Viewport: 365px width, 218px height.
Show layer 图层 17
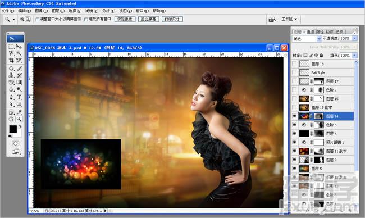(x=295, y=81)
